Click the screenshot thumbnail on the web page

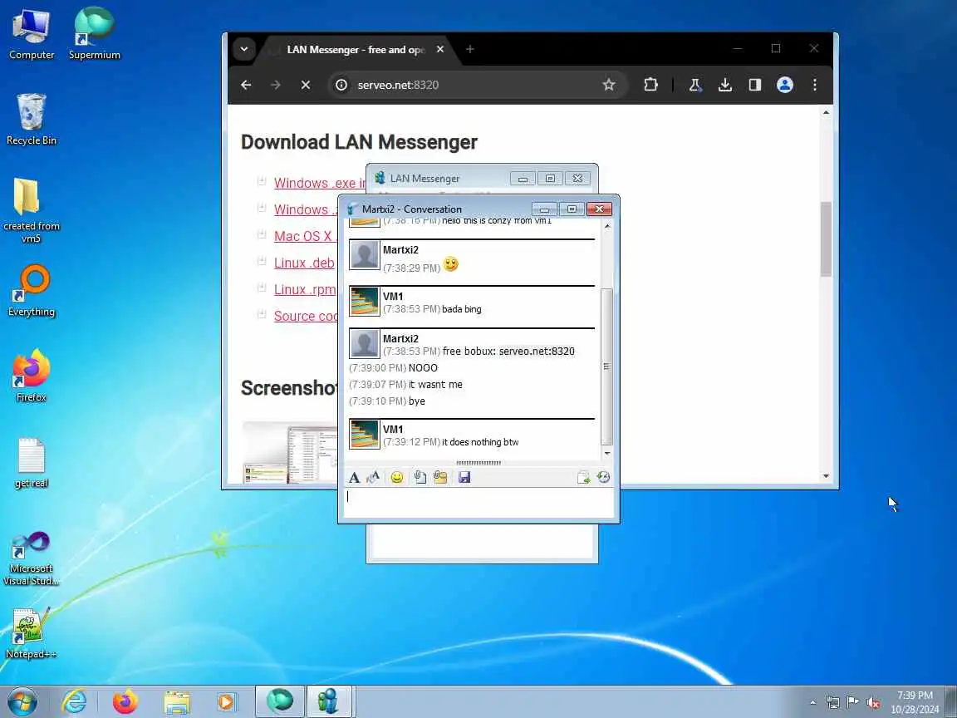[x=290, y=452]
